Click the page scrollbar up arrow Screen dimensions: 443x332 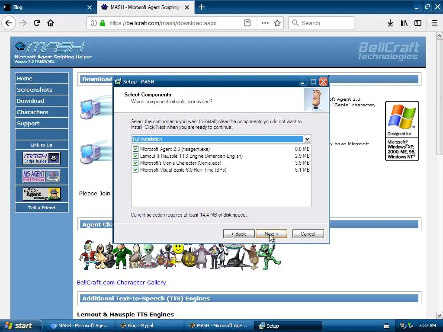(x=439, y=36)
